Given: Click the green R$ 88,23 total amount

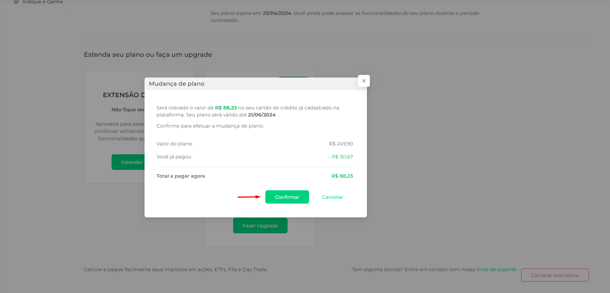Looking at the screenshot, I should [x=342, y=176].
